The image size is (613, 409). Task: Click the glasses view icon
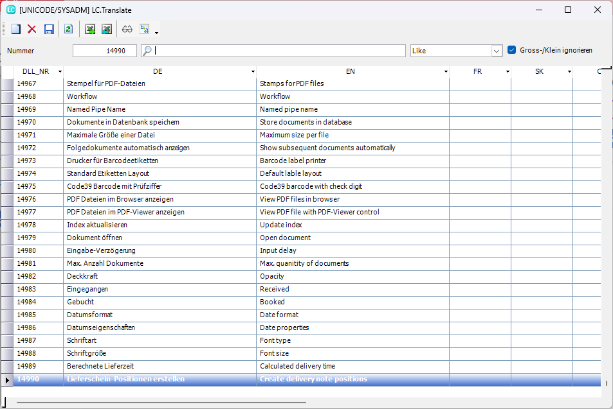pos(127,29)
